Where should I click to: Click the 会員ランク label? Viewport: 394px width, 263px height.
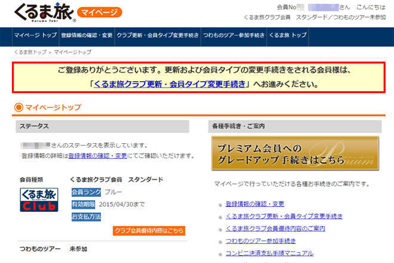(x=86, y=192)
